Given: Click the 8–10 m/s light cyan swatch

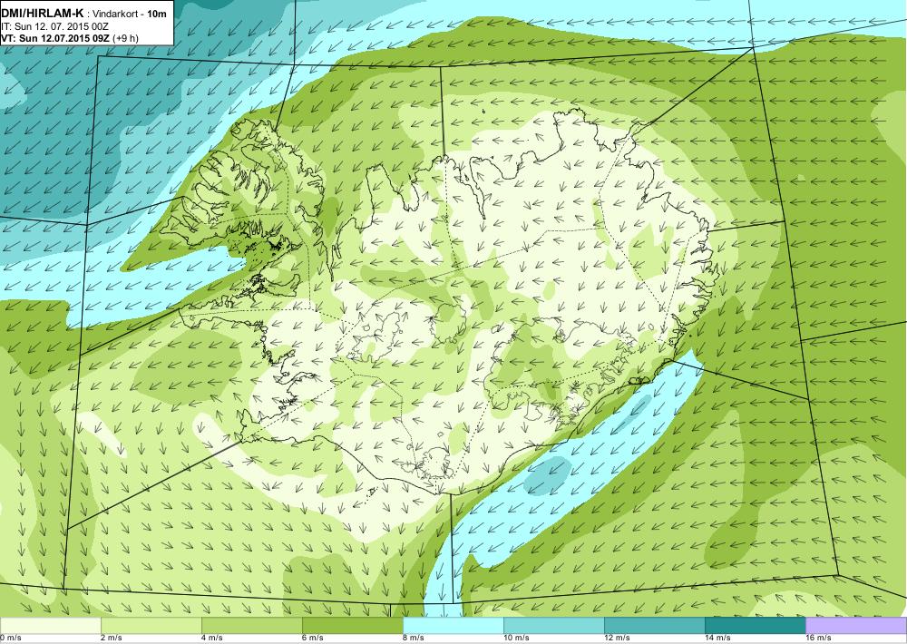Looking at the screenshot, I should (x=453, y=626).
